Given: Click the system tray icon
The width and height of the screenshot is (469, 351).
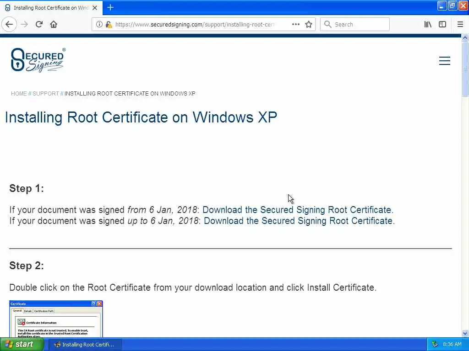Looking at the screenshot, I should pos(435,345).
